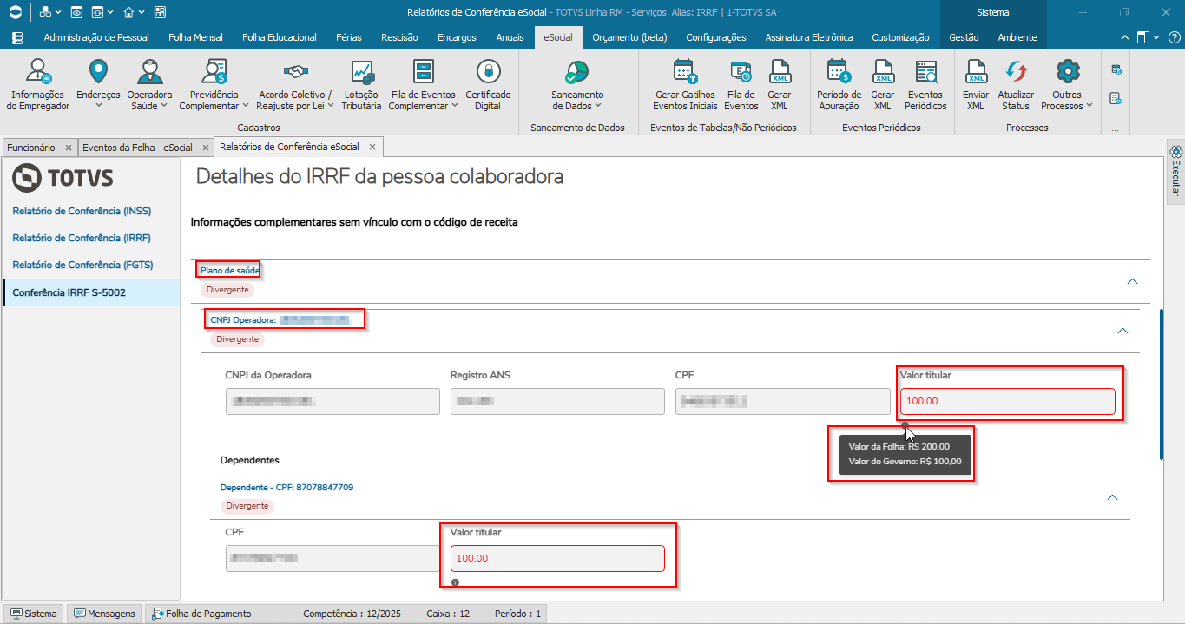Open Operadora Saúde menu
This screenshot has height=624, width=1185.
(149, 85)
